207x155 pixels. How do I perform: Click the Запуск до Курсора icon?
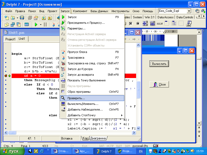[63, 69]
